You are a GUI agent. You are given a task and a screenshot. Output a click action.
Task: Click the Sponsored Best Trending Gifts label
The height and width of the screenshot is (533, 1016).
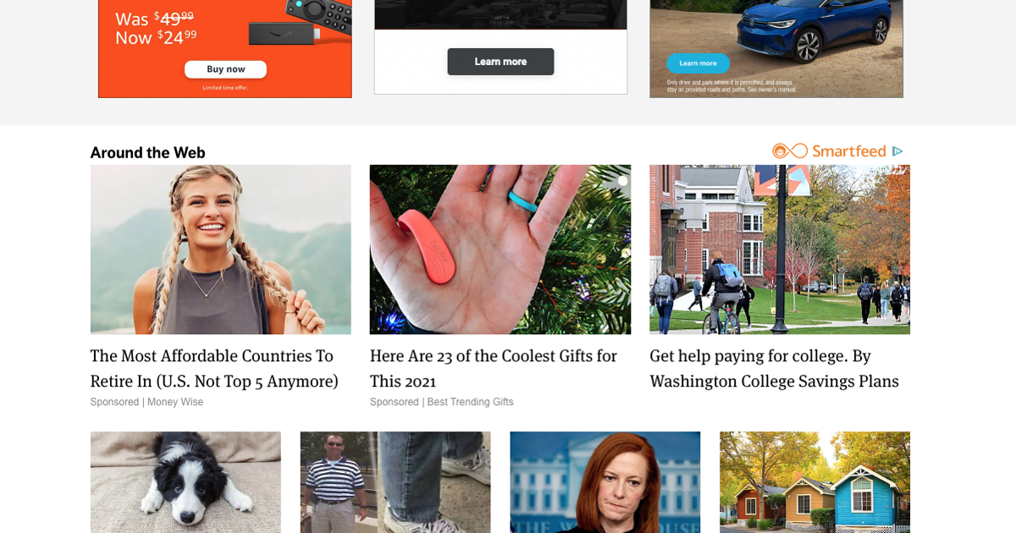click(x=442, y=402)
